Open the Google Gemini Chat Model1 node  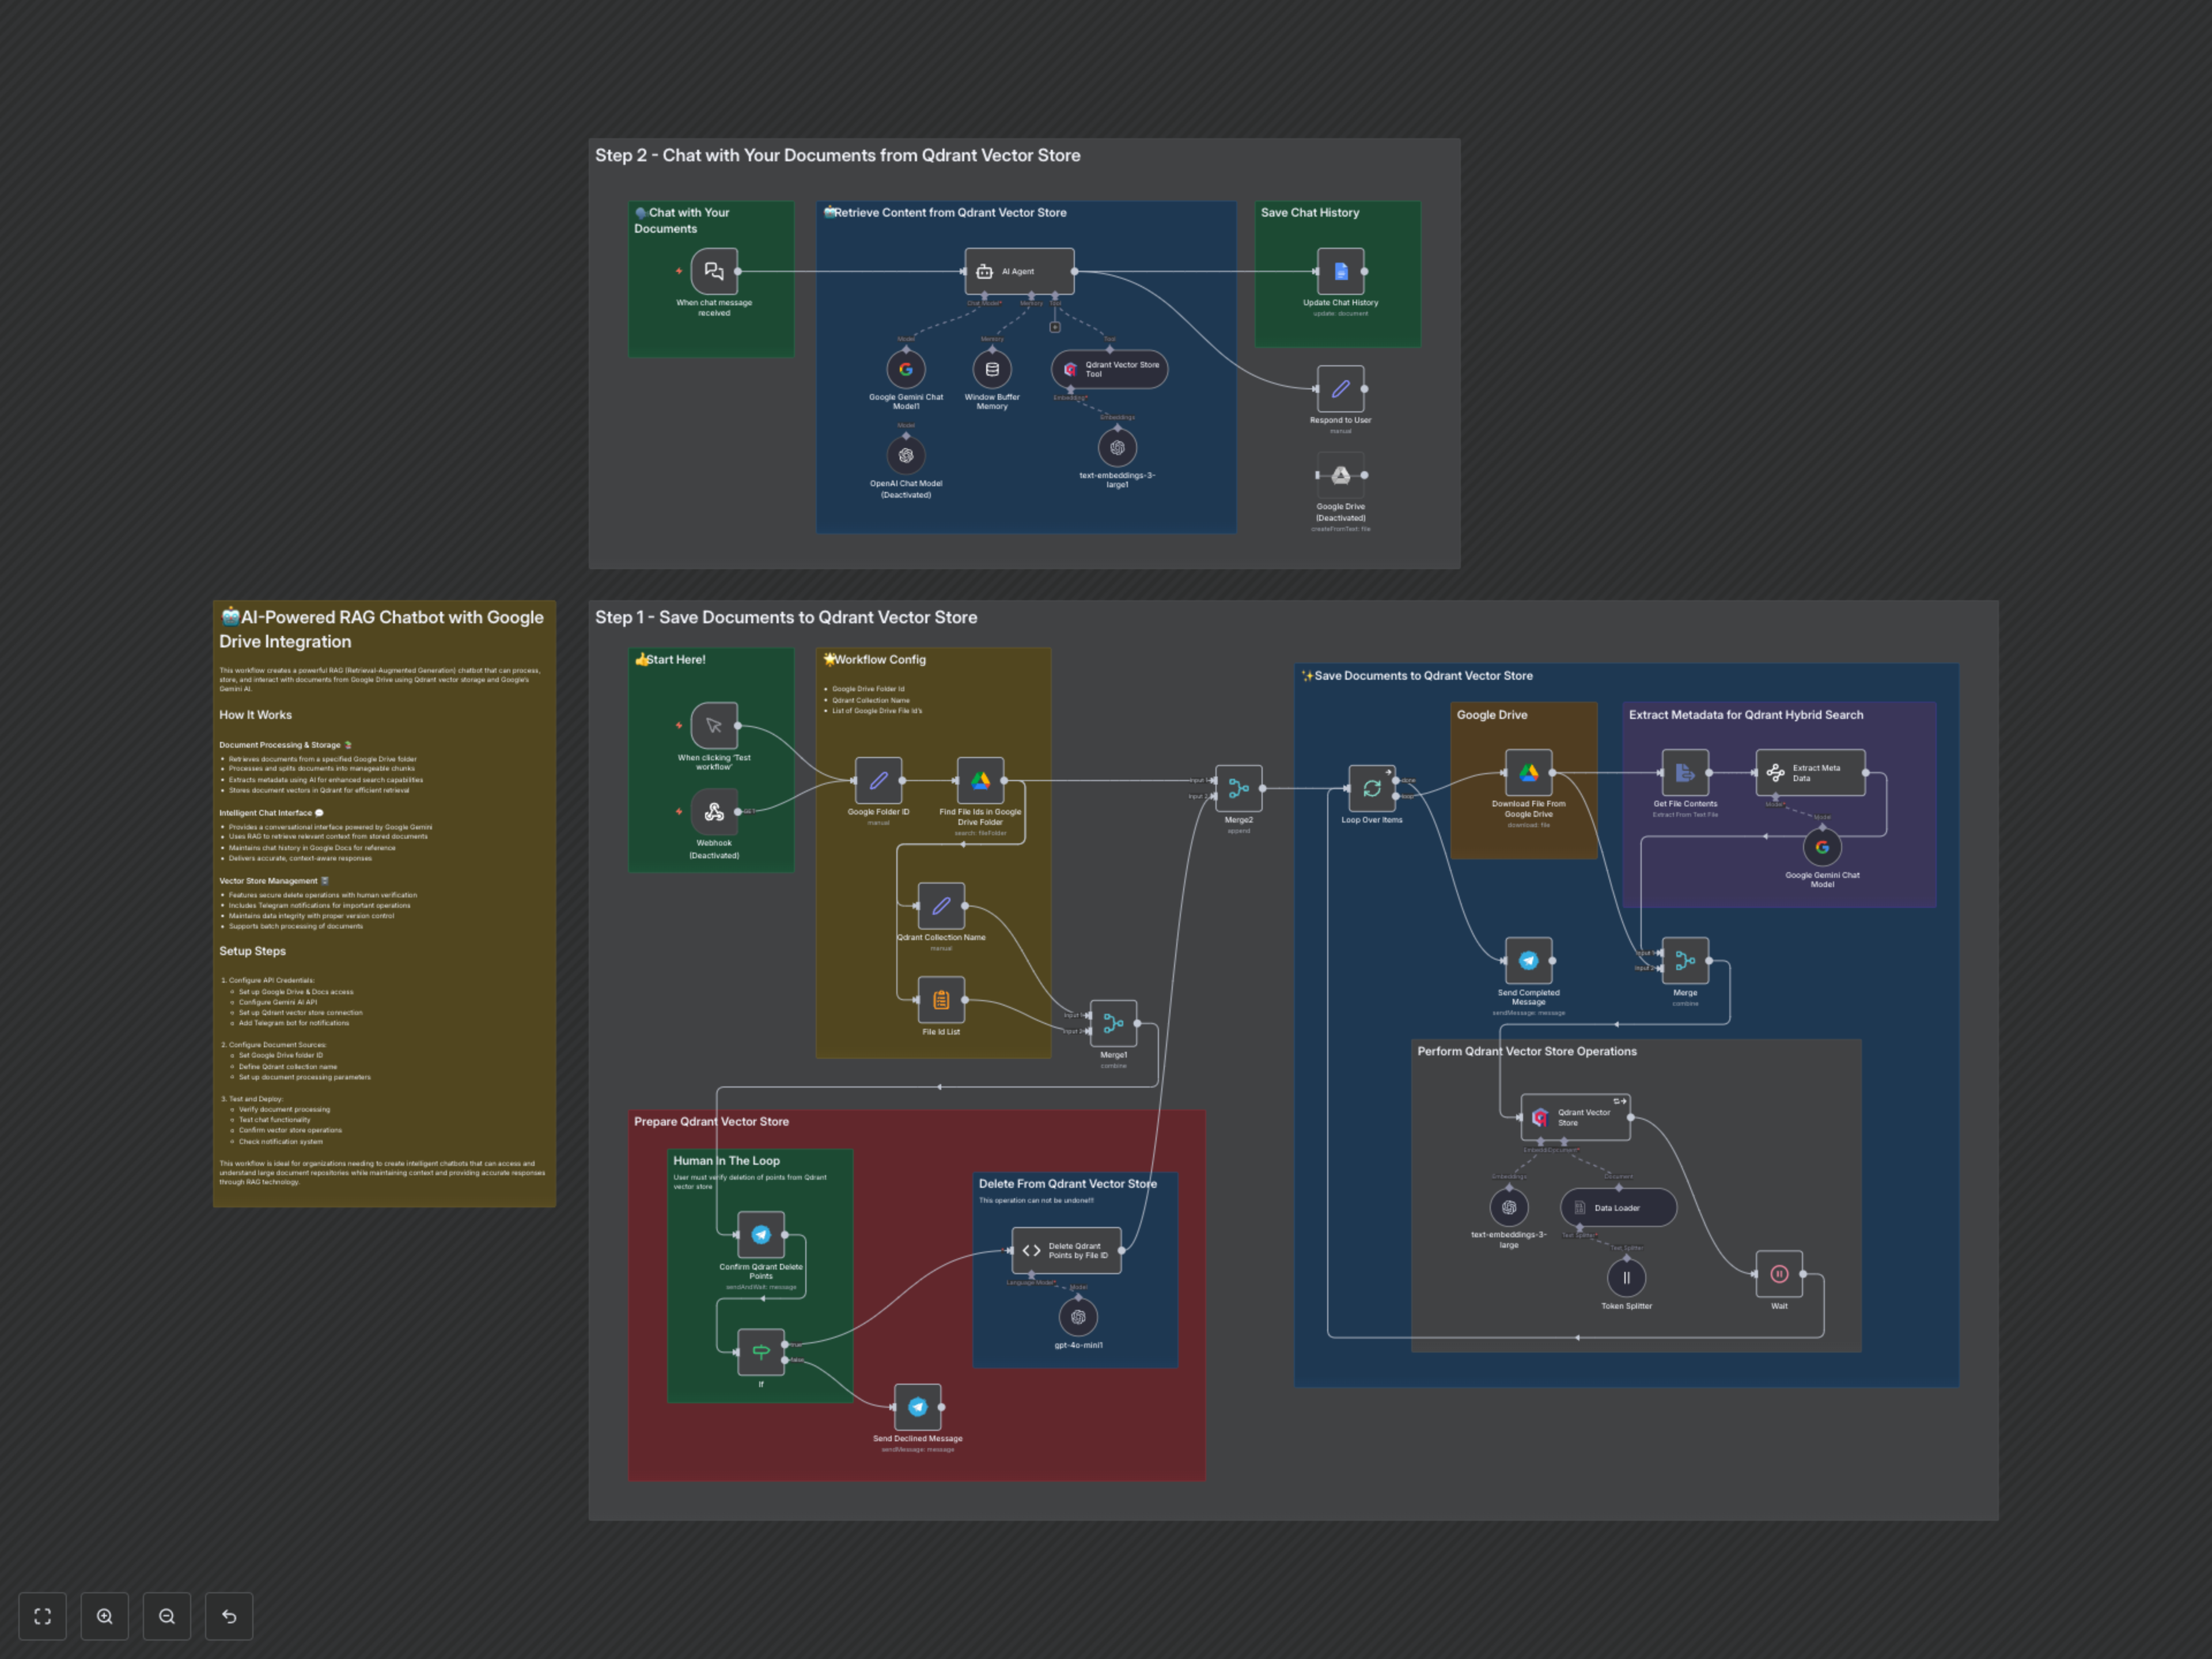pos(906,369)
